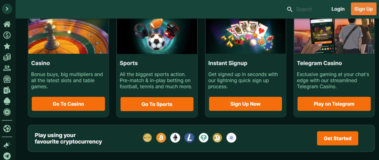Click the Go To Sports button
Viewport: 379px width, 160px height.
(x=157, y=104)
